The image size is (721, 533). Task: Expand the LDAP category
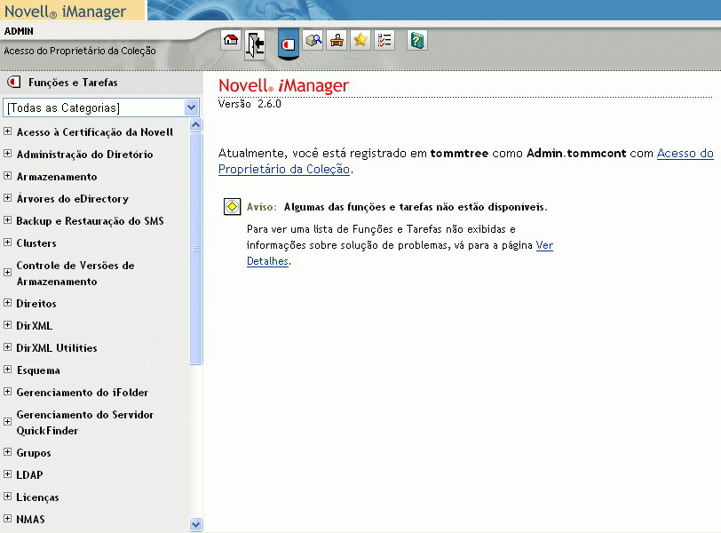(7, 474)
